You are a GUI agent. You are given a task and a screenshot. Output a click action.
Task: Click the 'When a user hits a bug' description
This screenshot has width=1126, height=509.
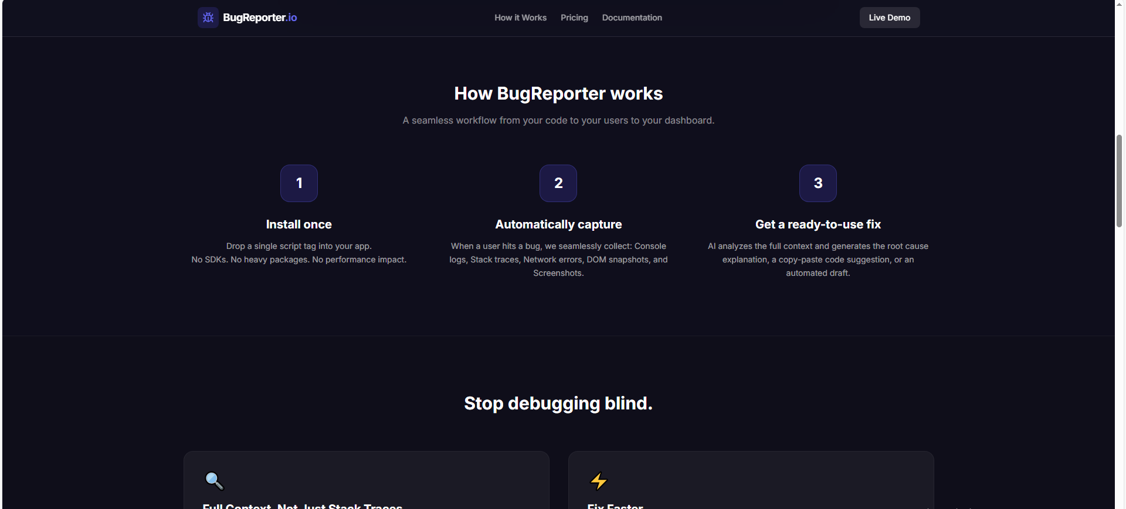pyautogui.click(x=558, y=259)
